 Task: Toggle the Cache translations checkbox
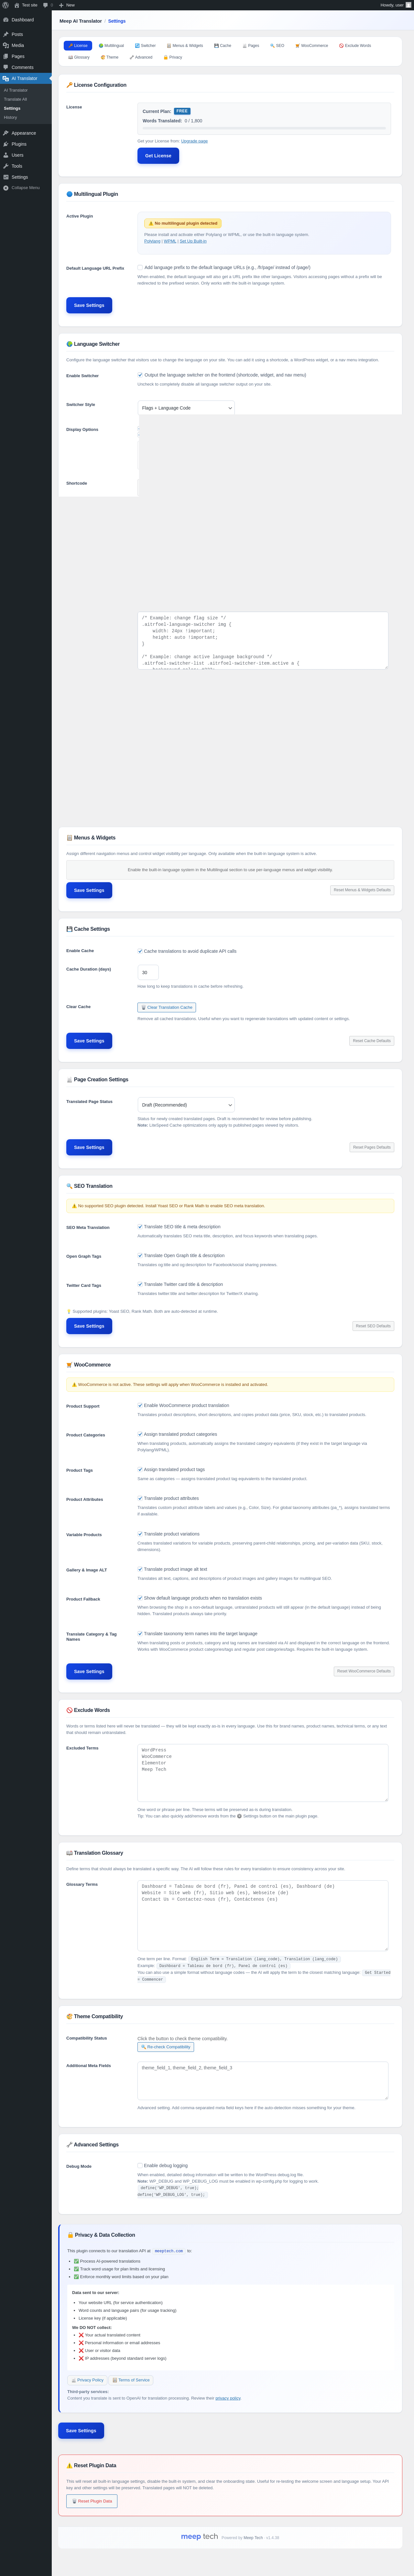click(x=140, y=951)
